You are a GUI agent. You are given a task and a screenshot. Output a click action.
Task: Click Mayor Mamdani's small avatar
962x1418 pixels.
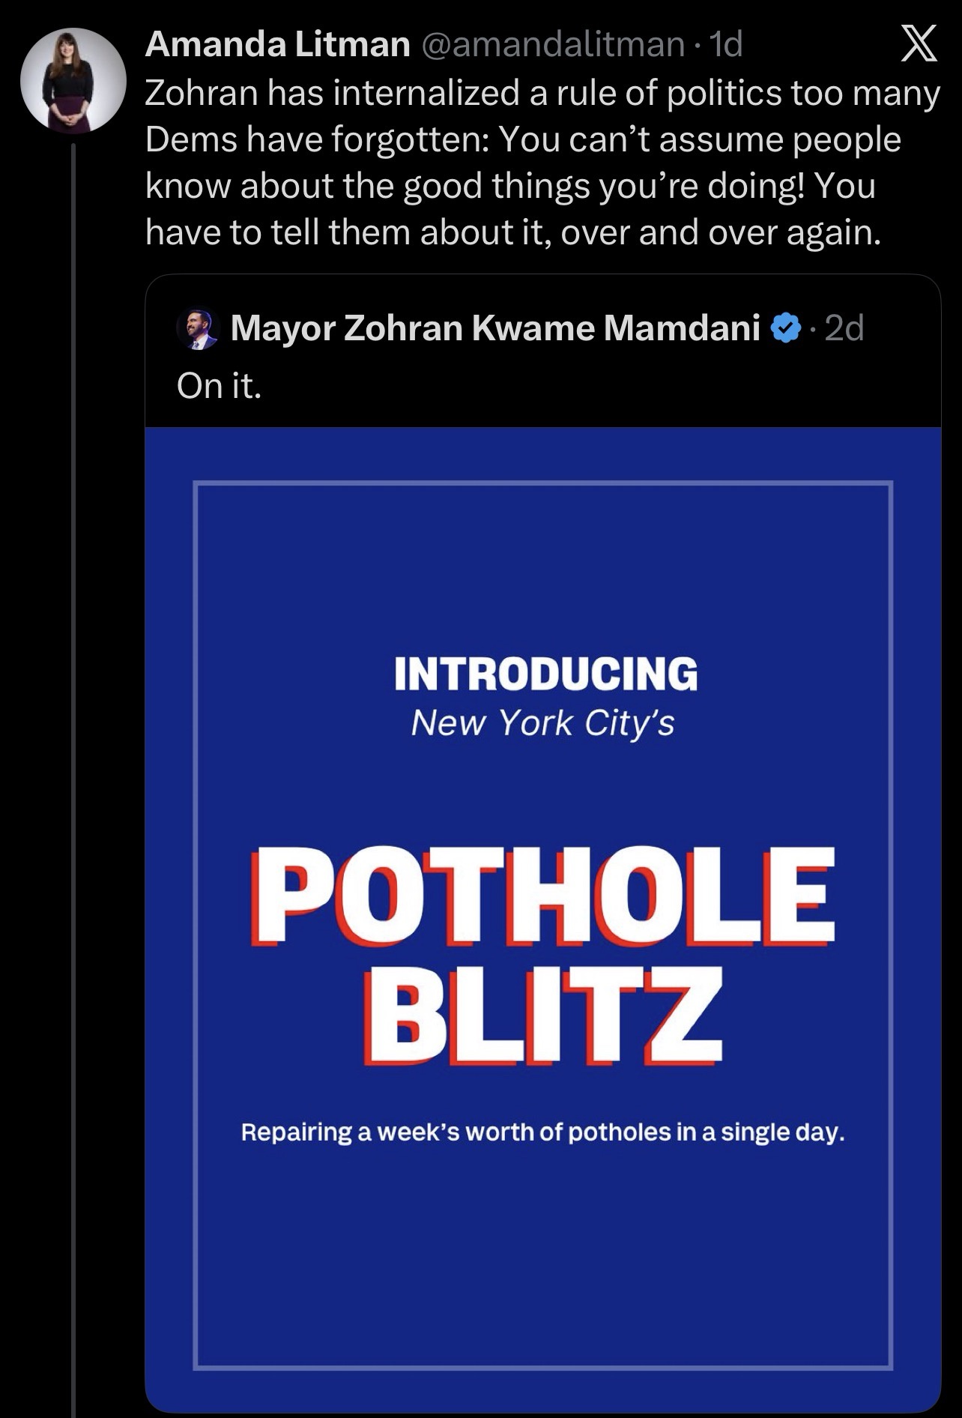(197, 328)
